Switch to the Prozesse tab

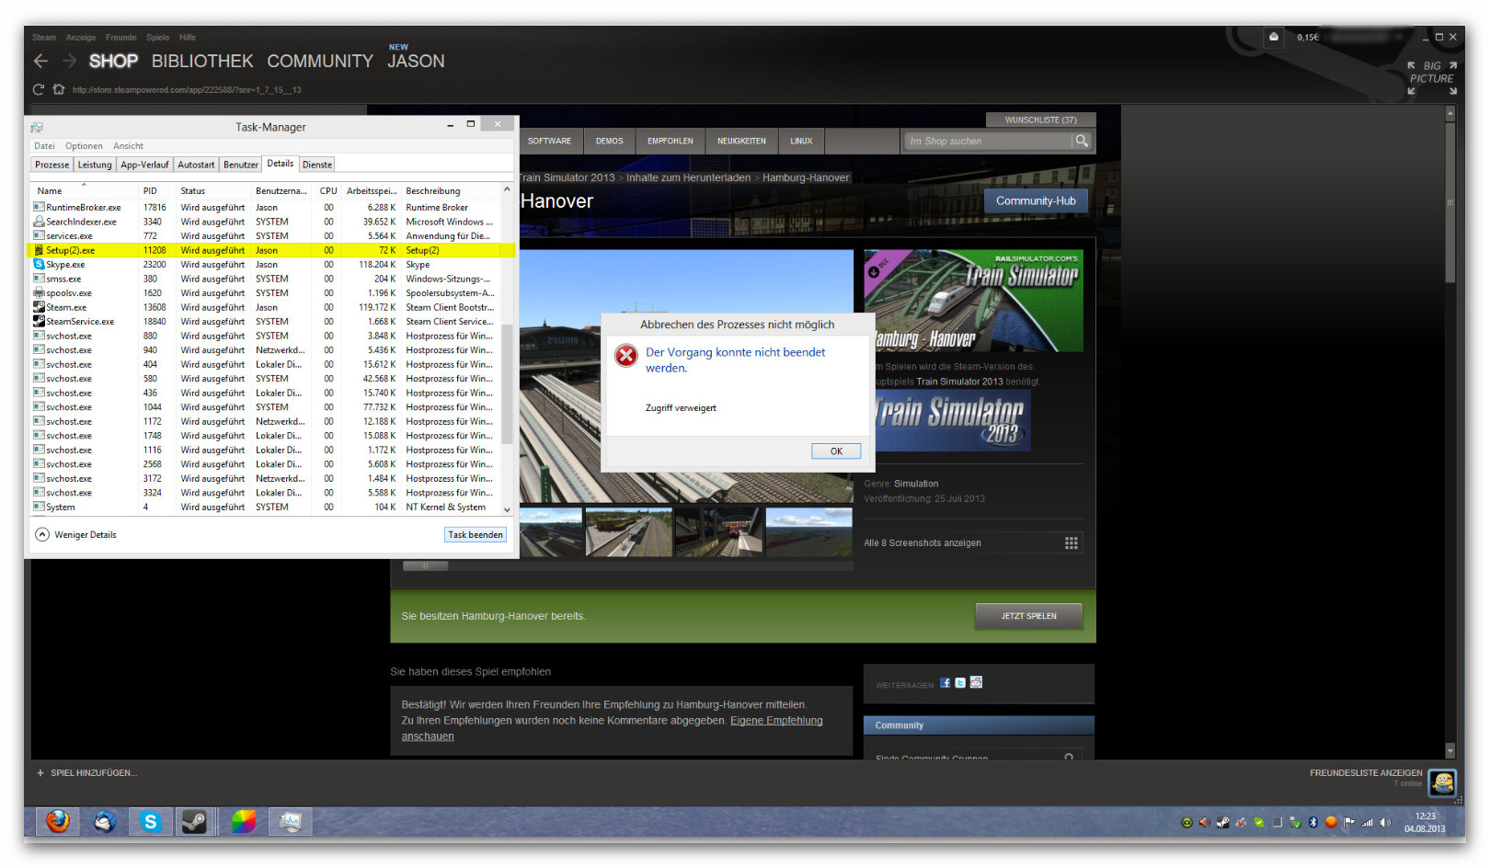[52, 165]
